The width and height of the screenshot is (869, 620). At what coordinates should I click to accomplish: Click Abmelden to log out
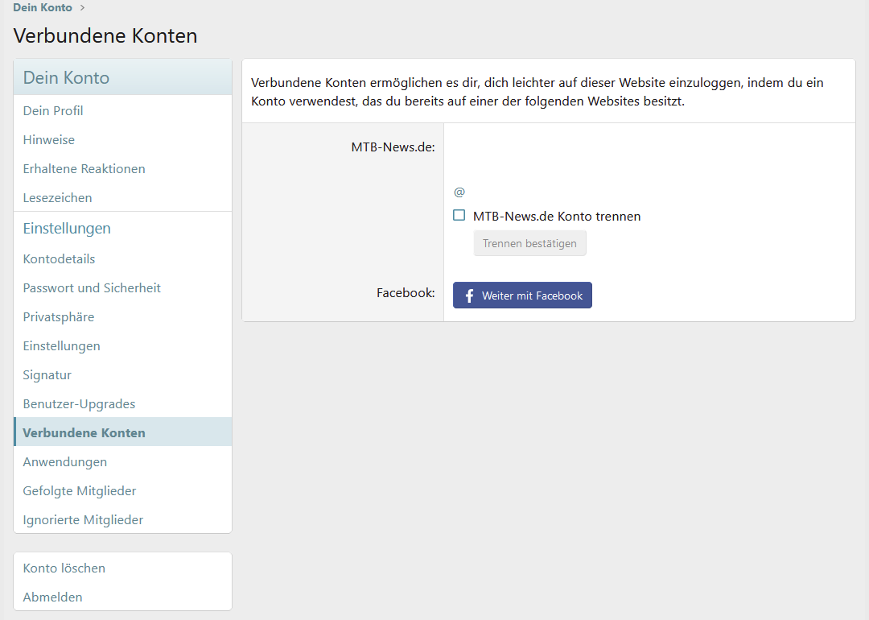coord(122,597)
